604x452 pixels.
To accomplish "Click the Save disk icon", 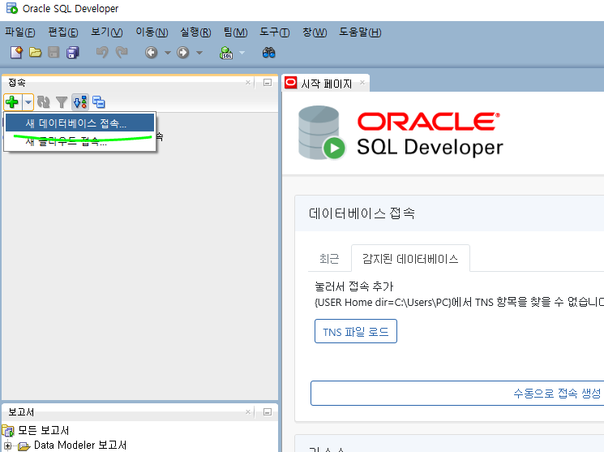I will coord(54,52).
